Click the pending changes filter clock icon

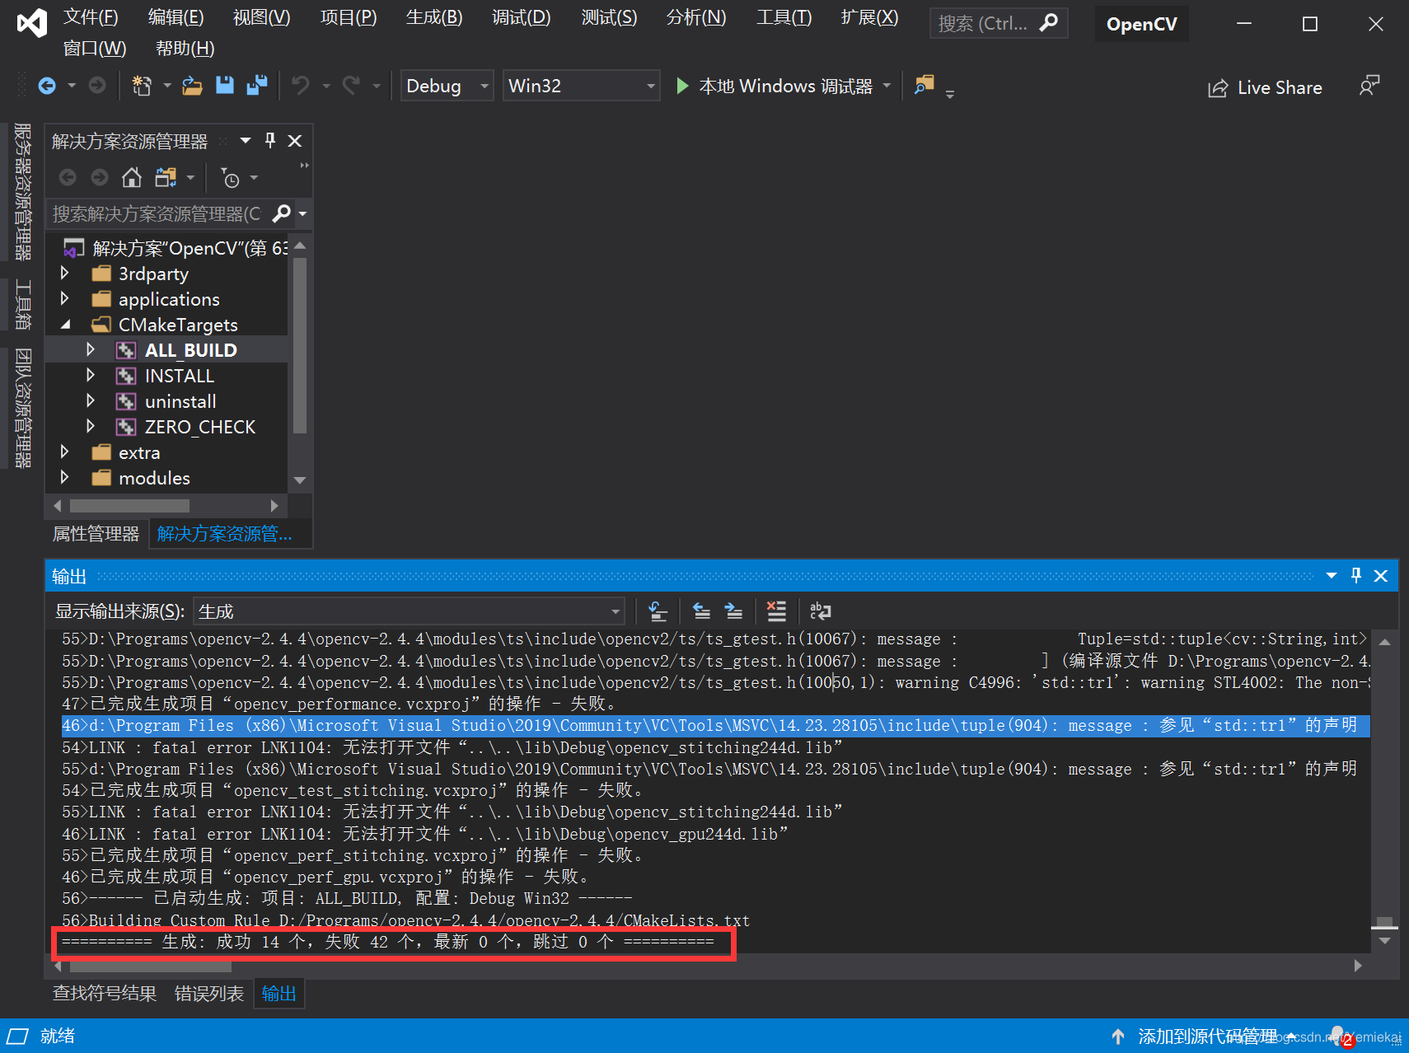click(230, 177)
